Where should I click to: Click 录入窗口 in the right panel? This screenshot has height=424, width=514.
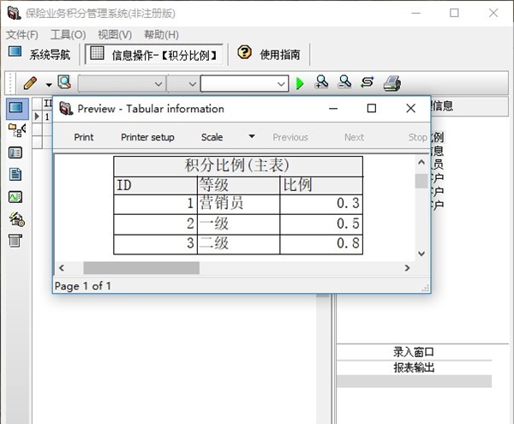[414, 352]
